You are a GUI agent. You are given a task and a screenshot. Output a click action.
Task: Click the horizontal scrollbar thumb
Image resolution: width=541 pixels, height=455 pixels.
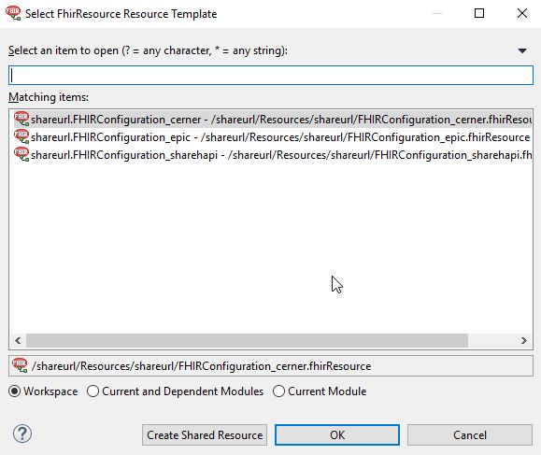pos(247,340)
